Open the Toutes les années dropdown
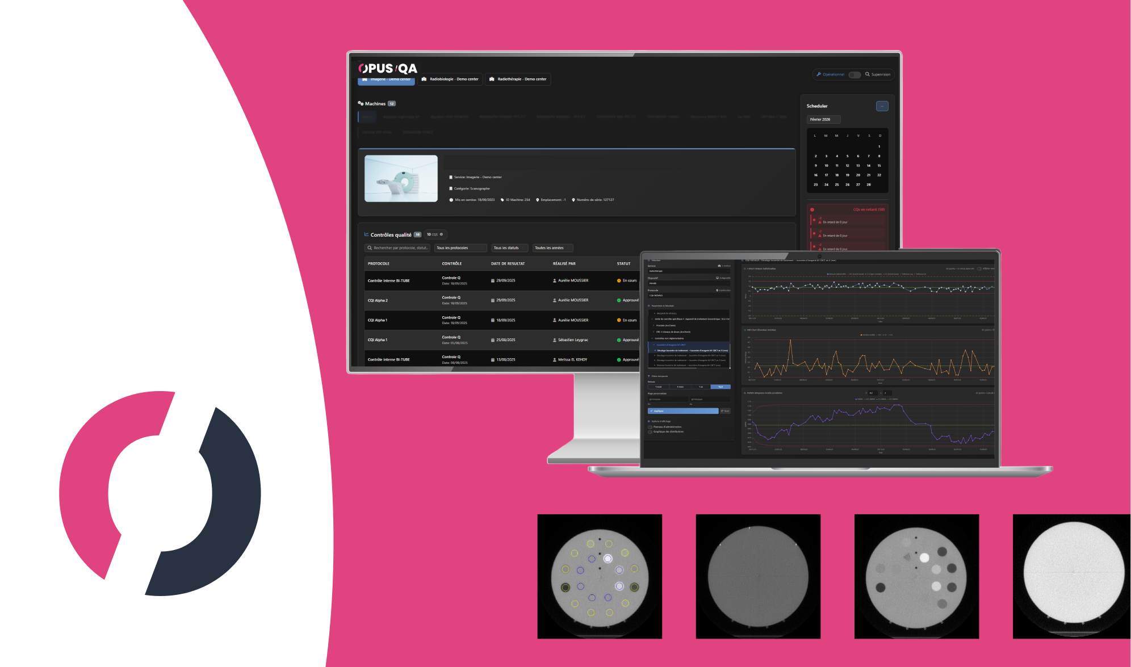1131x667 pixels. 552,248
